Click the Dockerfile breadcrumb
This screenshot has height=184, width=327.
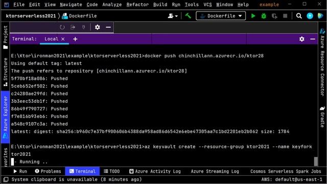coord(80,16)
